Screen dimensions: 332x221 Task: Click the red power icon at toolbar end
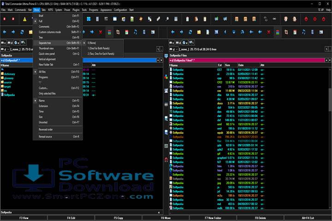(x=324, y=19)
